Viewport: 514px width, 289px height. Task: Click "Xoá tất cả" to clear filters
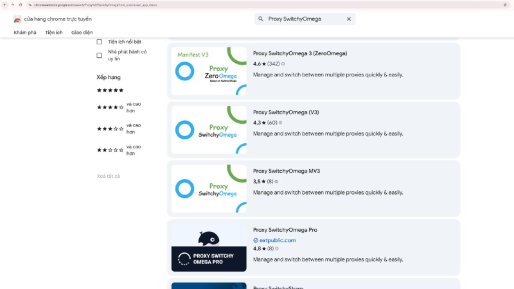coord(108,176)
